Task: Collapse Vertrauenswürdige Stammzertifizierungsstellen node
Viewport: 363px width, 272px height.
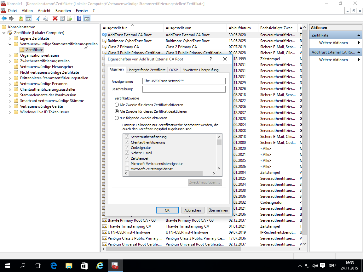Action: pos(10,44)
